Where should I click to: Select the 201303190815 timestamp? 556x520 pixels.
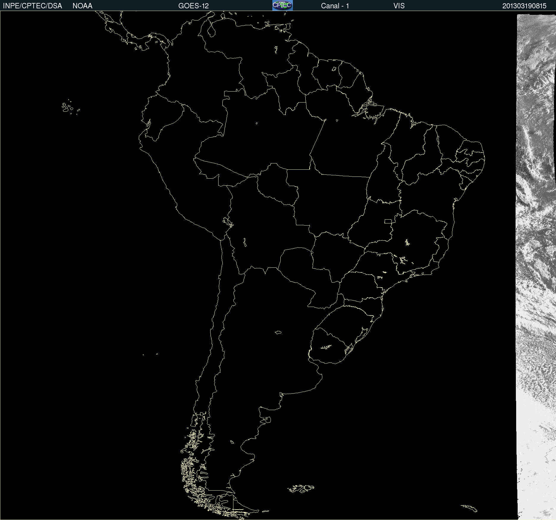[524, 6]
